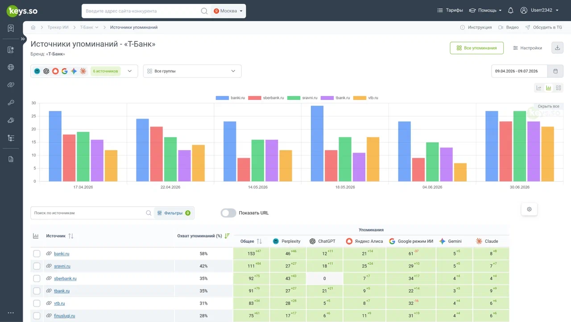Viewport: 571px width, 322px height.
Task: Open the sberbank.ru source link
Action: tap(65, 279)
